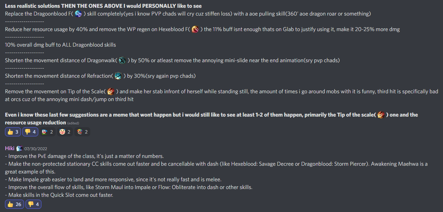
Task: Click the '10% overall dmg buff' message line
Action: click(x=61, y=45)
